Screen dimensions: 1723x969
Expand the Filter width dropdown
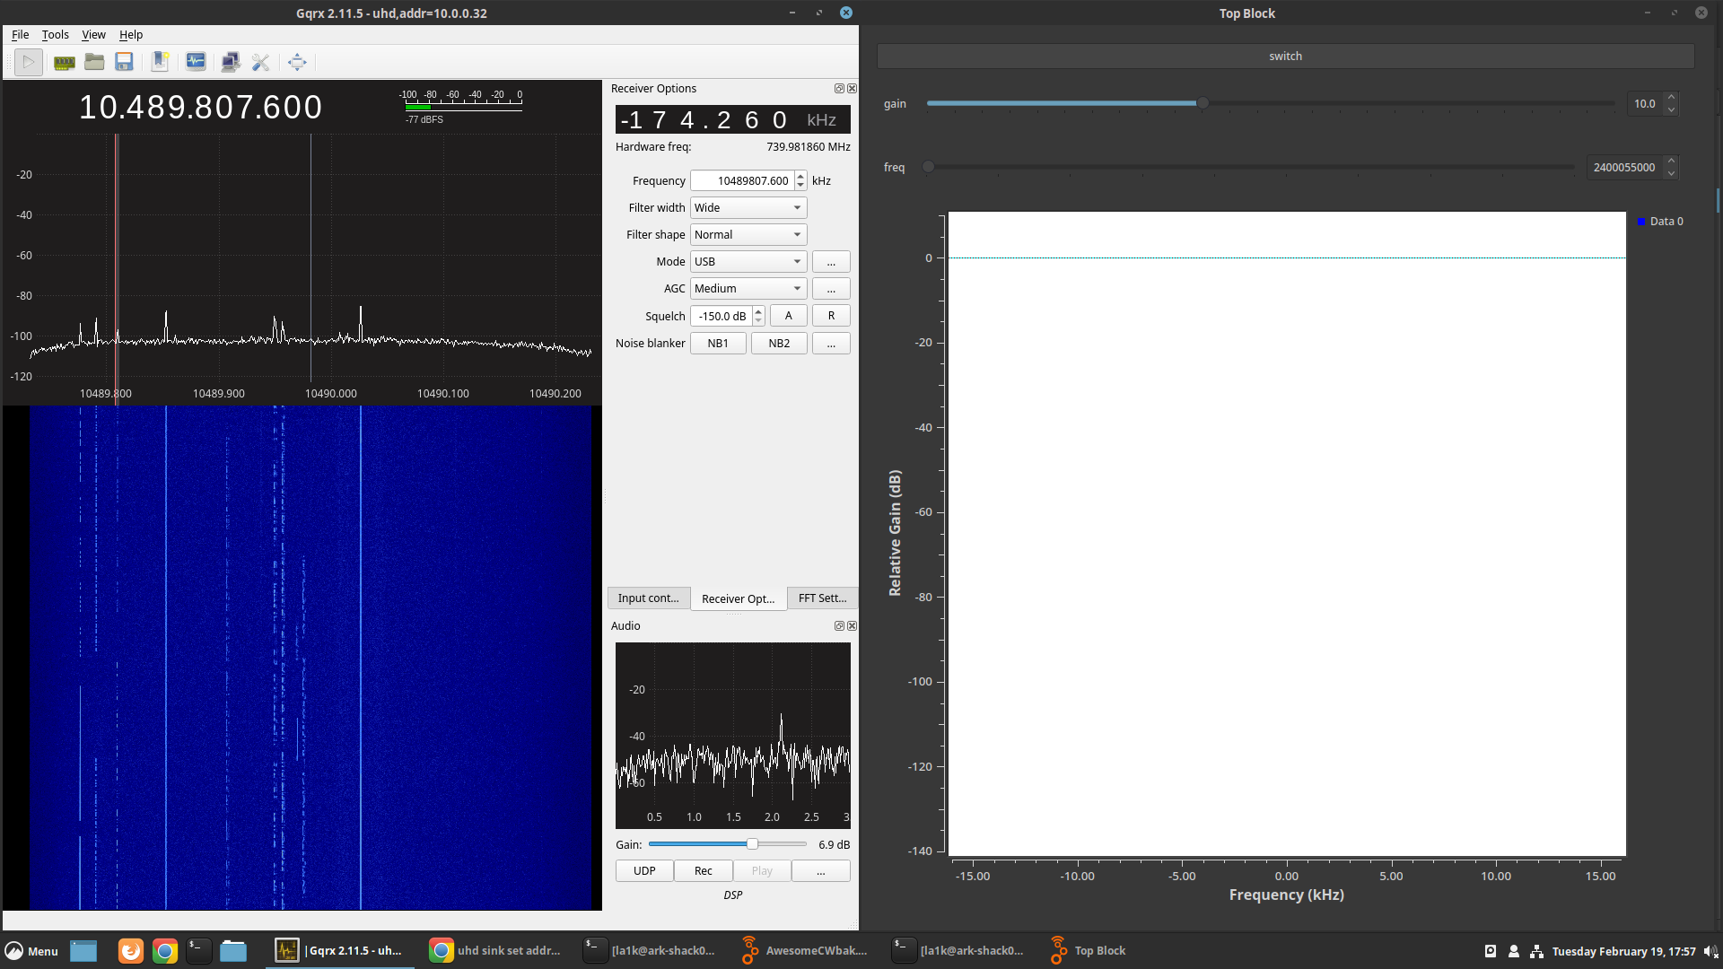(748, 208)
